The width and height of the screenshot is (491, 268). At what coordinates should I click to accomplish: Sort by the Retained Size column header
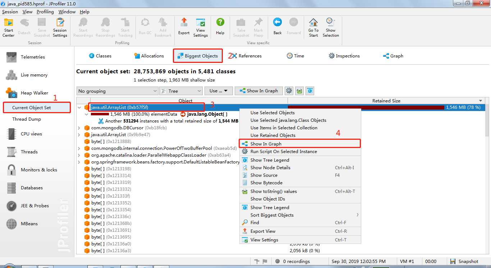pos(386,101)
